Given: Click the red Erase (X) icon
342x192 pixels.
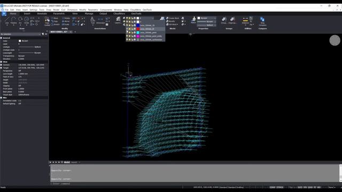Looking at the screenshot, I should pos(79,18).
